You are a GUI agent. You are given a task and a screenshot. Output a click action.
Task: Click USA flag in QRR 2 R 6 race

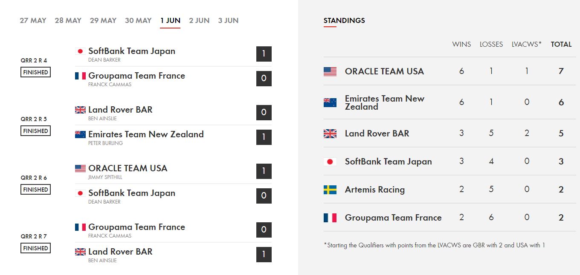pos(80,168)
